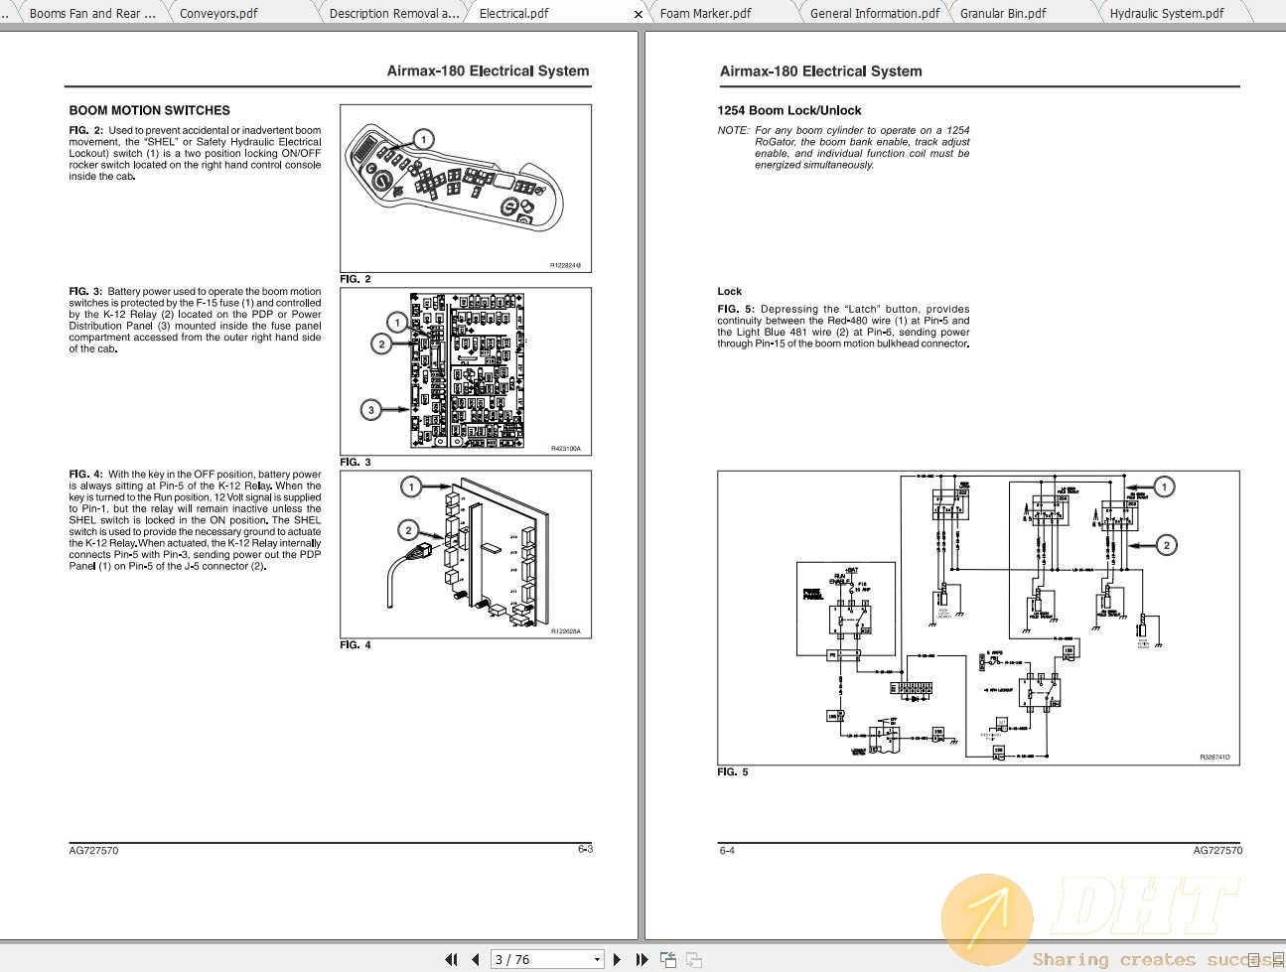Click the grayed next view icon
This screenshot has width=1286, height=972.
tap(693, 959)
